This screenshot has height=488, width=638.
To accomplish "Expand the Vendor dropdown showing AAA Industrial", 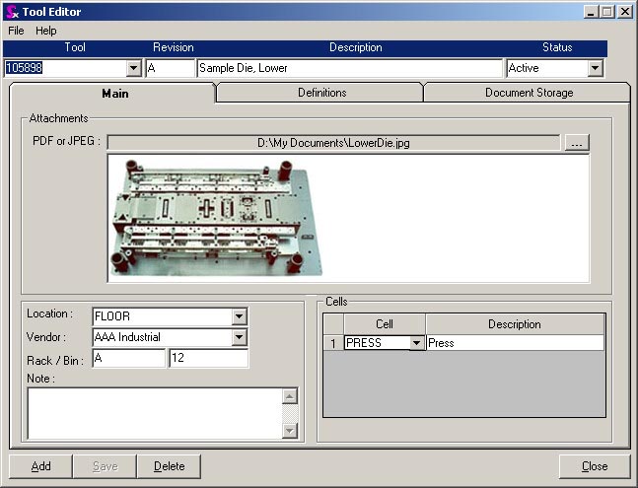I will tap(239, 337).
